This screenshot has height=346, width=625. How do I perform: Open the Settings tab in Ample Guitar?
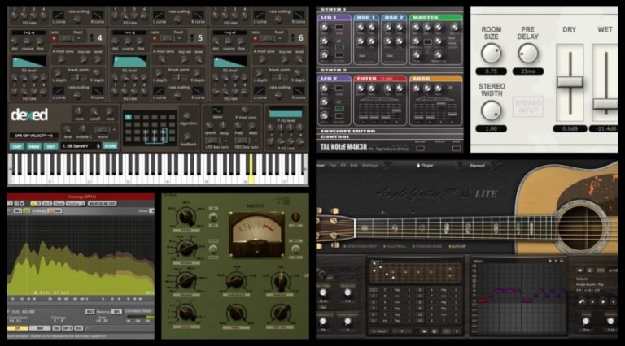(x=370, y=166)
